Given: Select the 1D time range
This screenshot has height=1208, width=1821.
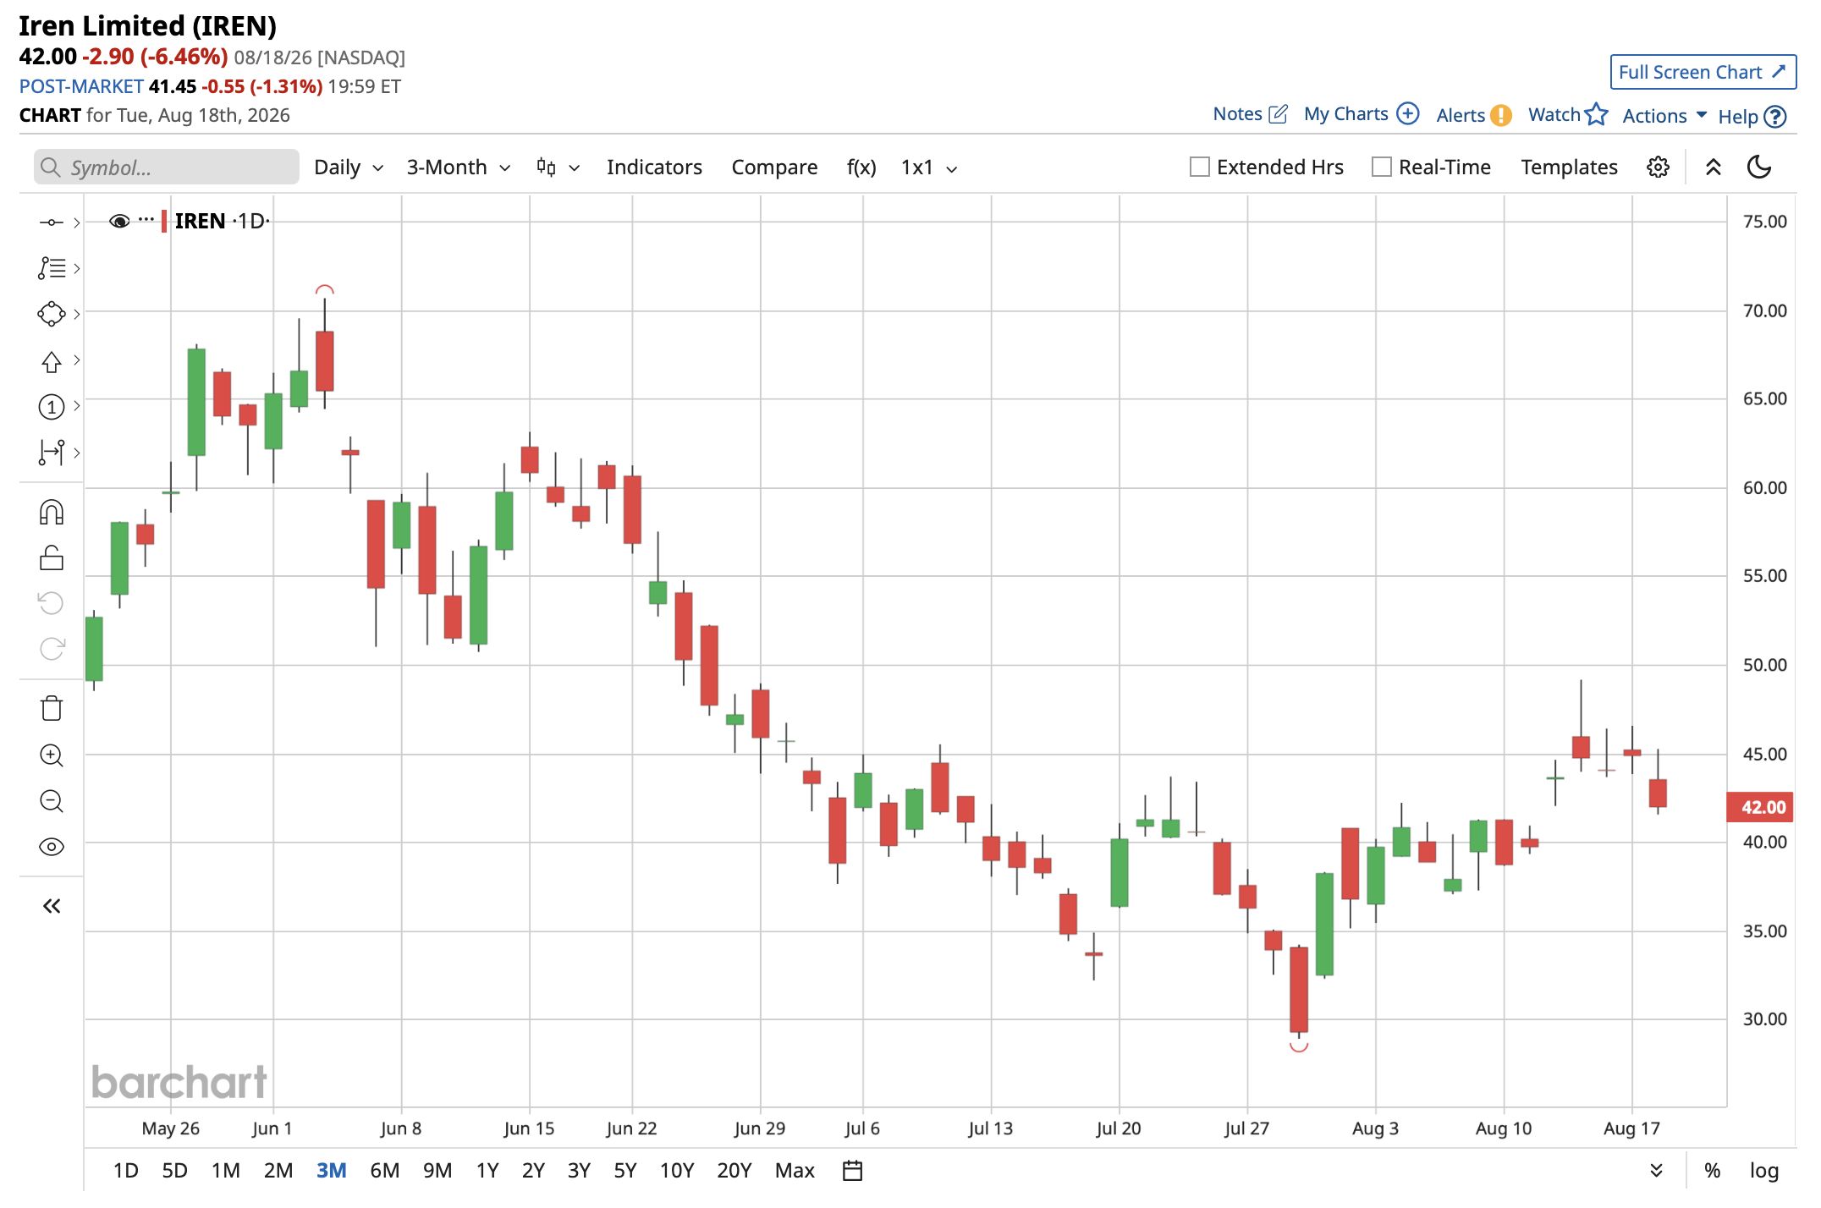Looking at the screenshot, I should 126,1170.
